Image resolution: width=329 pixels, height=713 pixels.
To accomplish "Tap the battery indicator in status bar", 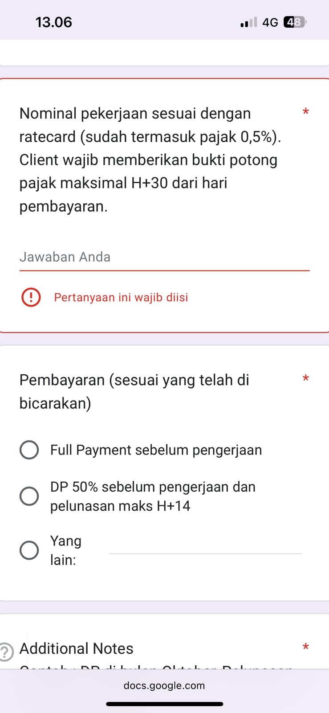I will (294, 22).
